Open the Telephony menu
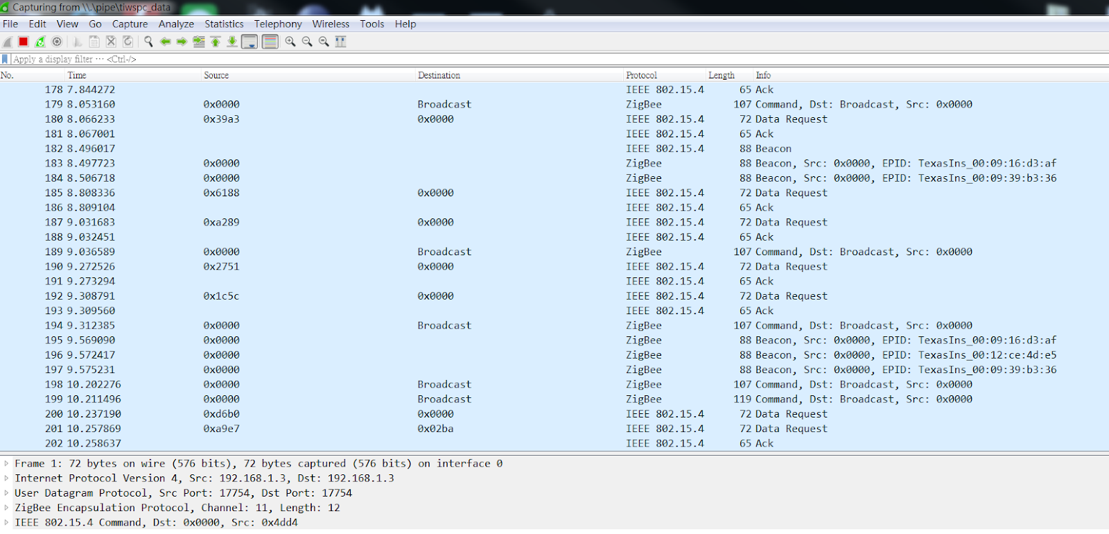The width and height of the screenshot is (1109, 534). click(278, 24)
